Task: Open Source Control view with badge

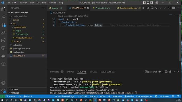Action: (3, 25)
